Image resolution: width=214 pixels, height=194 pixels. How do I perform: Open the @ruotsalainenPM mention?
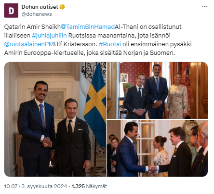pyautogui.click(x=29, y=44)
